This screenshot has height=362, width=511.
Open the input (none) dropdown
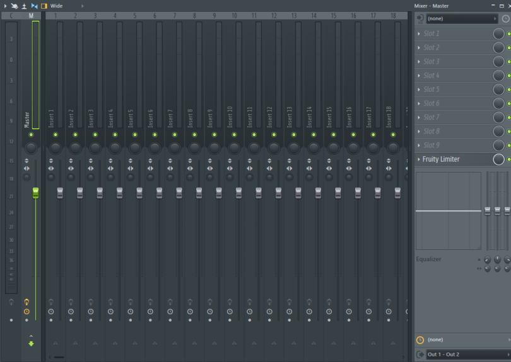tap(462, 18)
